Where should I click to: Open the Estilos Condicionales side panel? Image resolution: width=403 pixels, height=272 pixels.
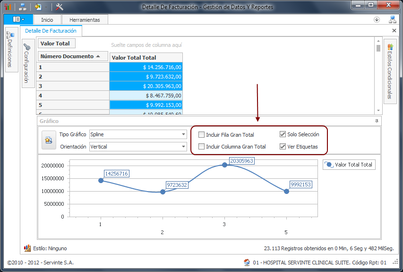point(389,71)
